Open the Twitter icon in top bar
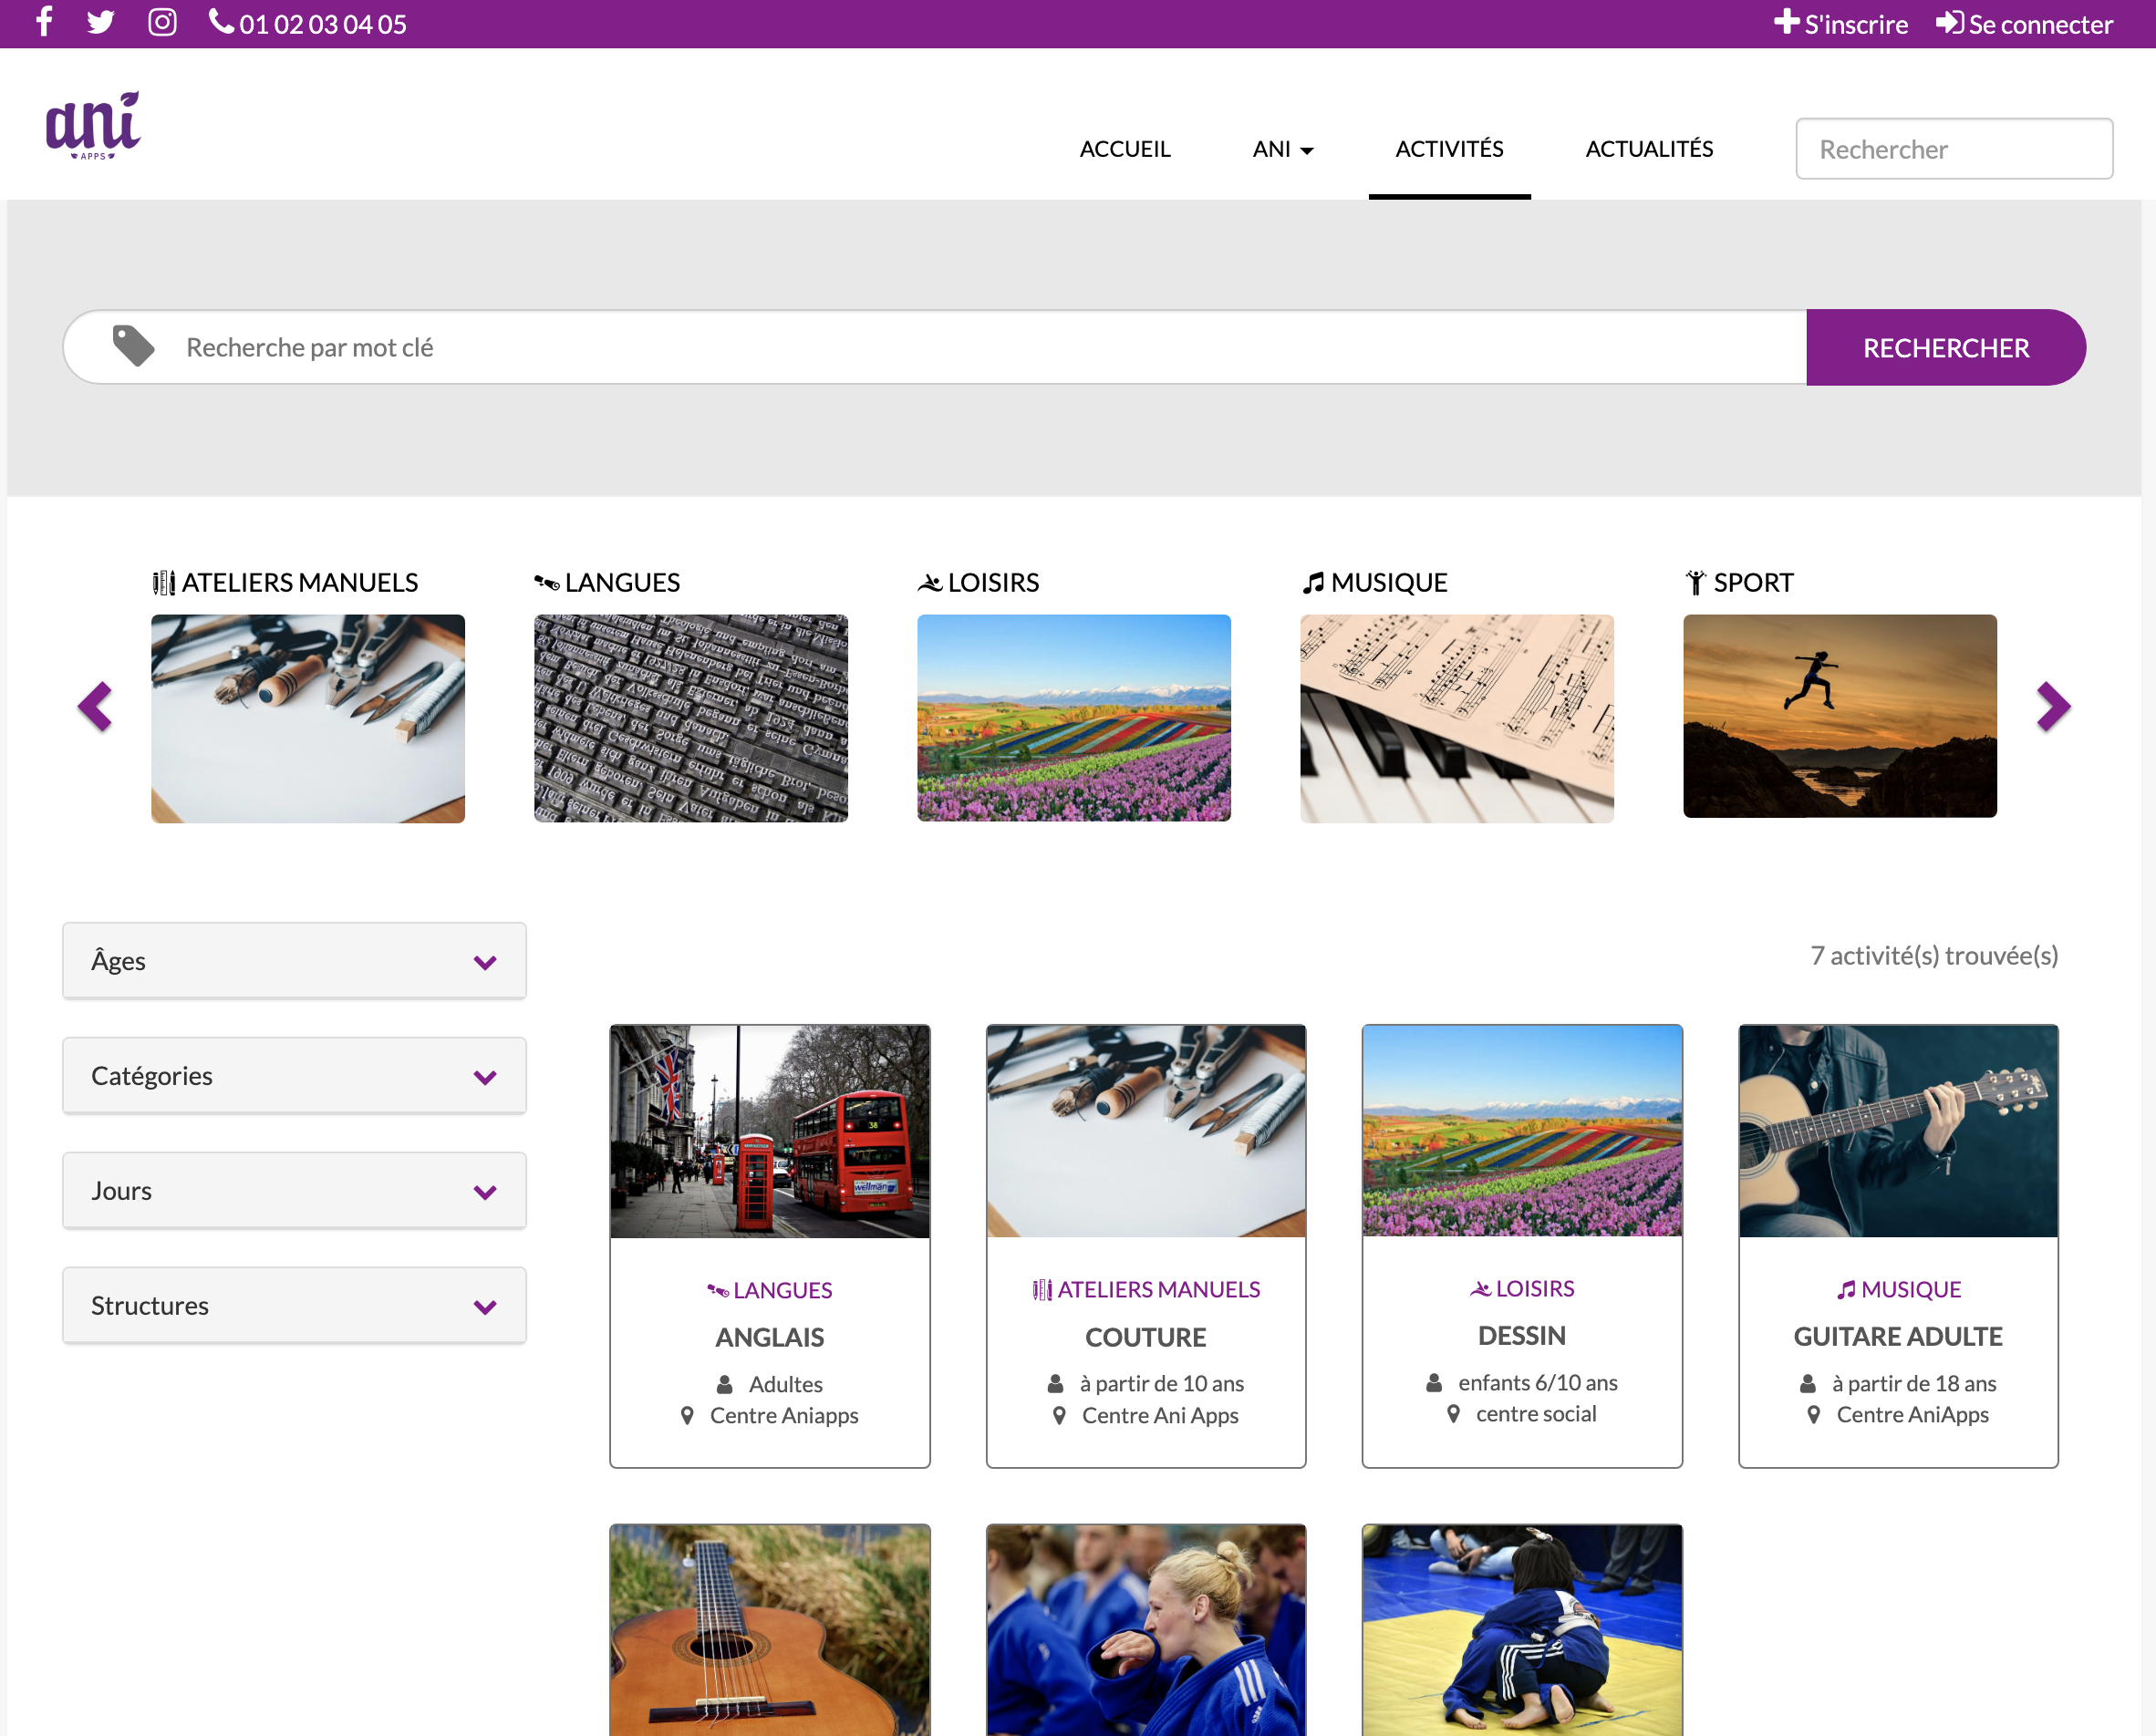 pyautogui.click(x=101, y=22)
